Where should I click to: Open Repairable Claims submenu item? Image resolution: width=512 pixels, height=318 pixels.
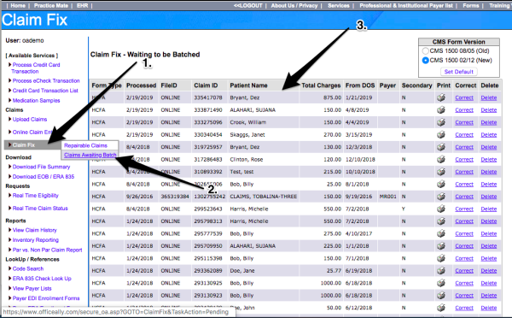pos(85,145)
